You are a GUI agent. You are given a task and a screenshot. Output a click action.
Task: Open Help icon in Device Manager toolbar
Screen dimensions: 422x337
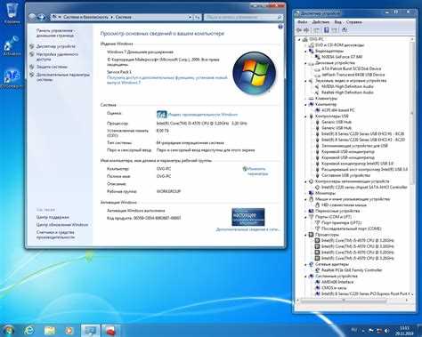(326, 30)
